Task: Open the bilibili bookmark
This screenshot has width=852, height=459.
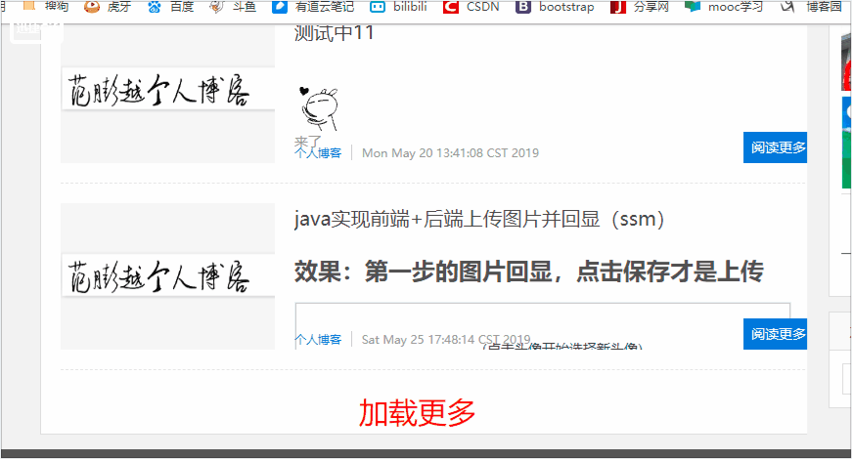Action: pos(398,7)
